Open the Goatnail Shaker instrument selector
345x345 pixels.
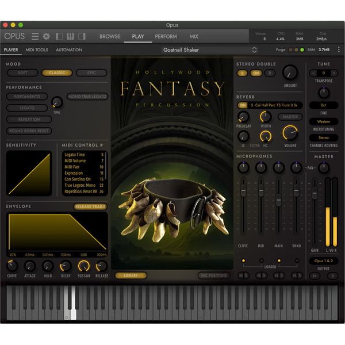pyautogui.click(x=210, y=50)
